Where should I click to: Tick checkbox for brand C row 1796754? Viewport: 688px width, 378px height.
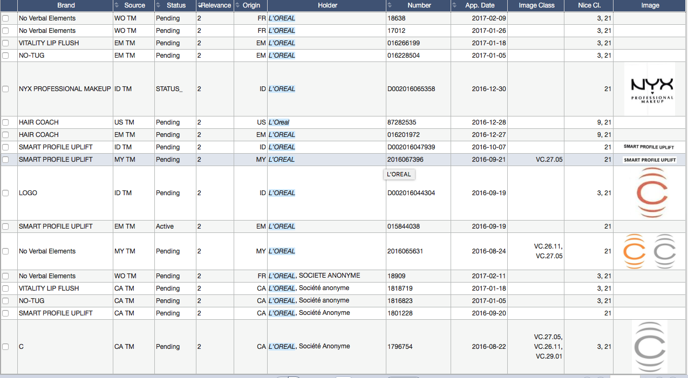click(5, 347)
